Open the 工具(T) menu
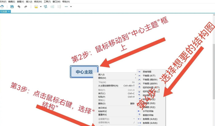Image resolution: width=215 pixels, height=126 pixels. click(47, 2)
